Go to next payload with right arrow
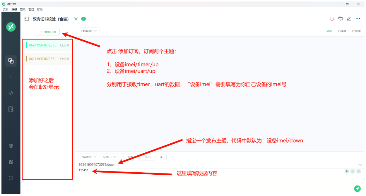The image size is (366, 196). click(358, 171)
